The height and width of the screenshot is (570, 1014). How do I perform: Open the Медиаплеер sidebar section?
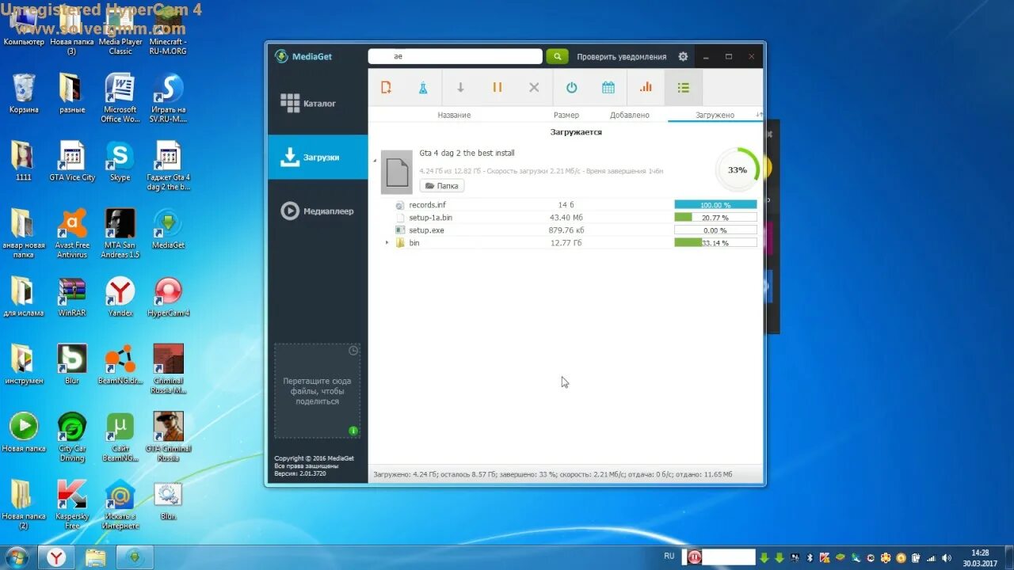pyautogui.click(x=318, y=211)
